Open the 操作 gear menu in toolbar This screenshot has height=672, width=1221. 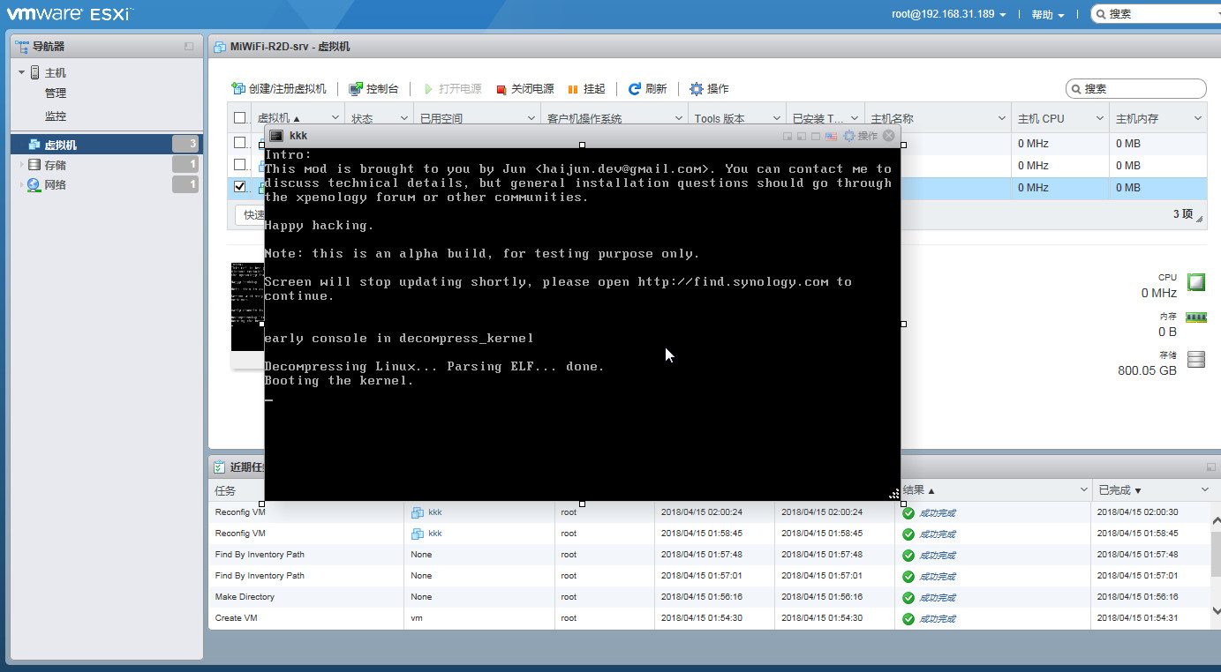[709, 89]
